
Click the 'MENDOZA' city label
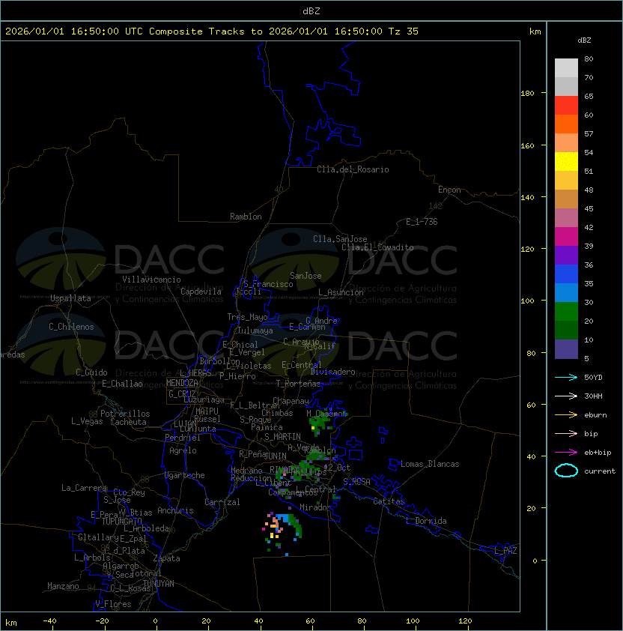tap(182, 383)
